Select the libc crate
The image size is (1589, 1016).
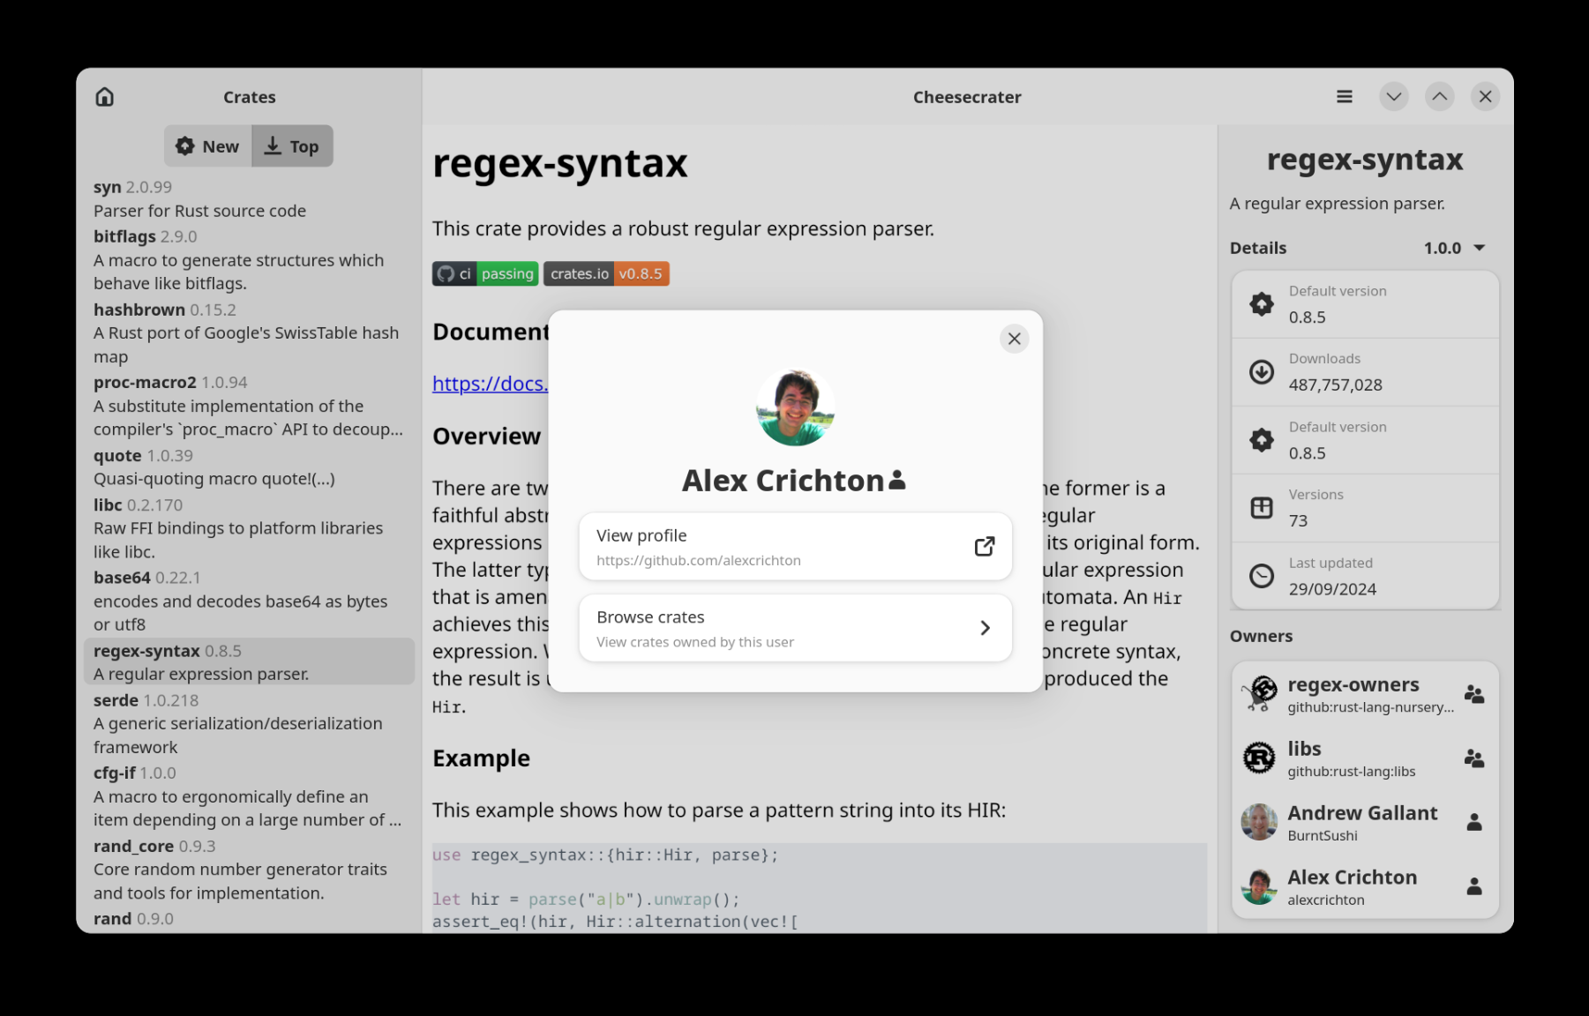[x=249, y=527]
